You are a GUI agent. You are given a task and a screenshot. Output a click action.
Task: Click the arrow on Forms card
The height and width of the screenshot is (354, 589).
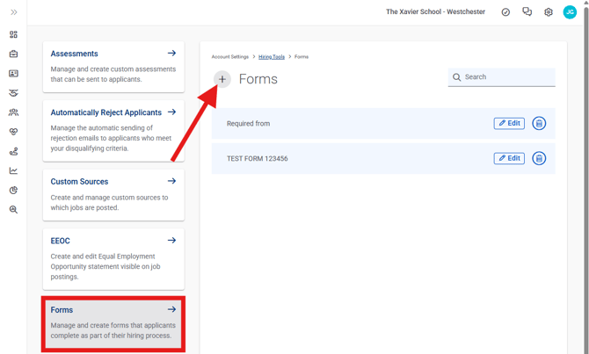pos(171,309)
